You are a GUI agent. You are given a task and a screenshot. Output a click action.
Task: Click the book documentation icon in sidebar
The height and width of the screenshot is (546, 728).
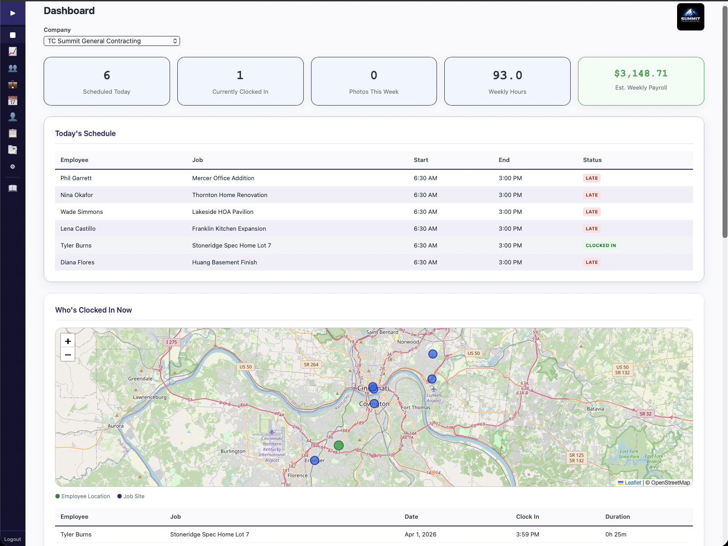[13, 187]
